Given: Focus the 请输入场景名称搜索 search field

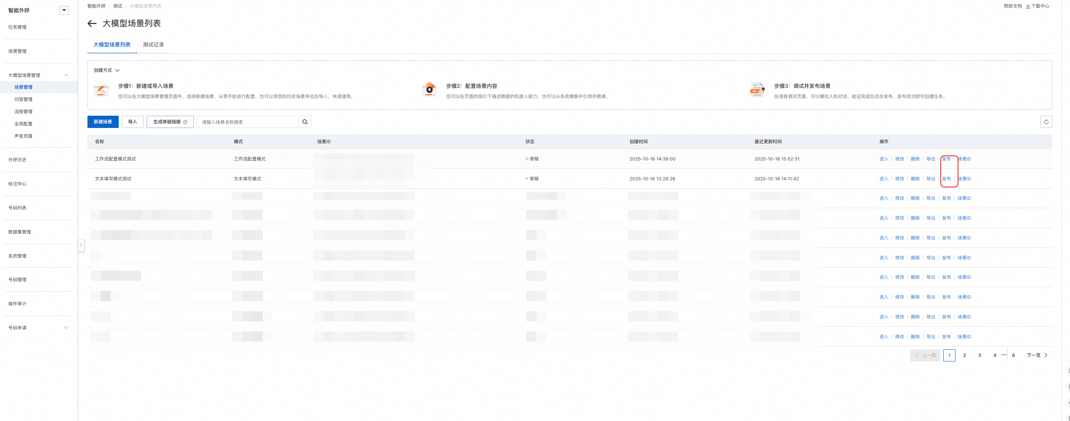Looking at the screenshot, I should pos(248,122).
